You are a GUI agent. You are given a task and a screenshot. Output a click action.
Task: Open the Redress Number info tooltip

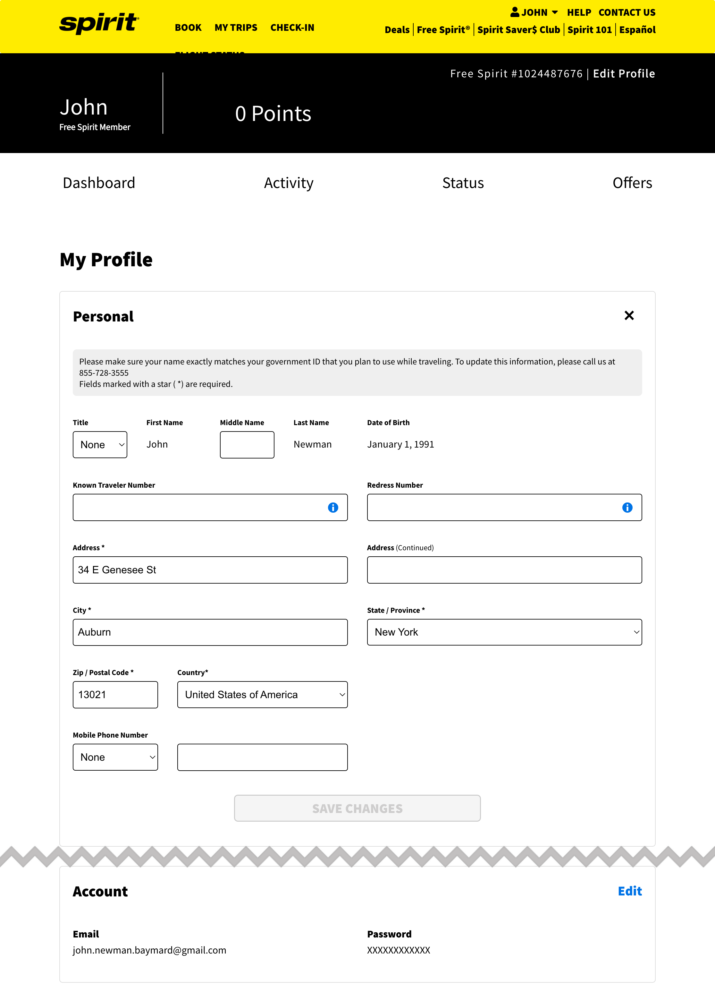[x=627, y=508]
